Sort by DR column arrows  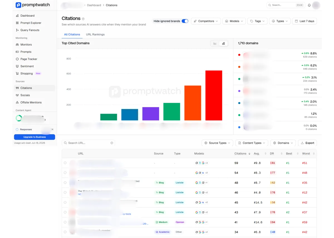tap(282, 153)
